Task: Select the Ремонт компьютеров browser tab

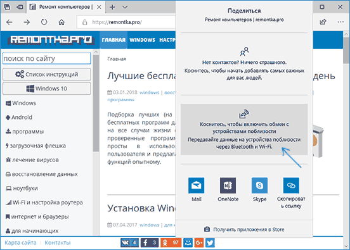Action: (x=66, y=7)
